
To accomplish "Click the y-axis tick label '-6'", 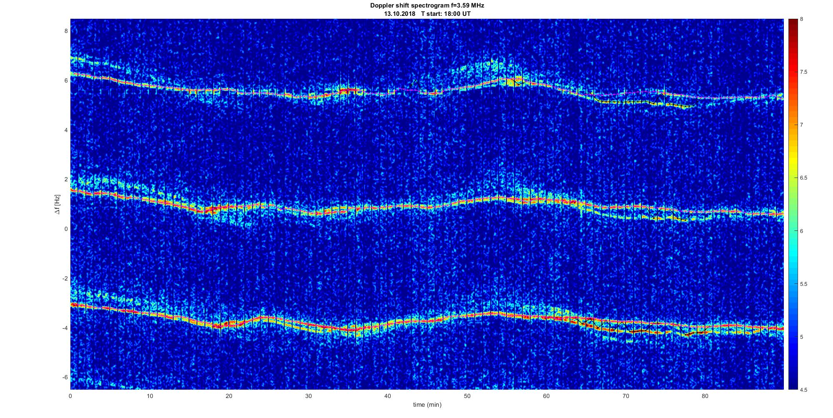I will coord(65,377).
